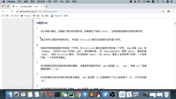Go back with the browser back arrow
The height and width of the screenshot is (99, 176).
[3, 12]
